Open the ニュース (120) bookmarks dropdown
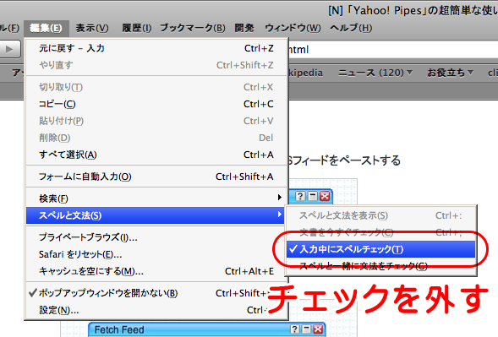Viewport: 498px width, 337px height. 375,73
